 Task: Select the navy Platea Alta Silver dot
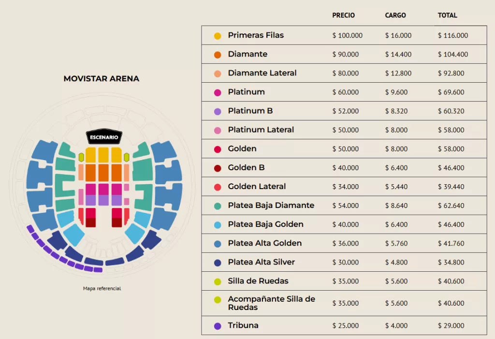click(218, 263)
